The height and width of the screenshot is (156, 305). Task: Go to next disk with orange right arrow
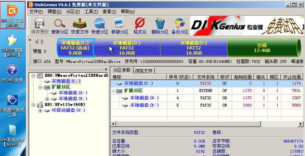pyautogui.click(x=42, y=42)
